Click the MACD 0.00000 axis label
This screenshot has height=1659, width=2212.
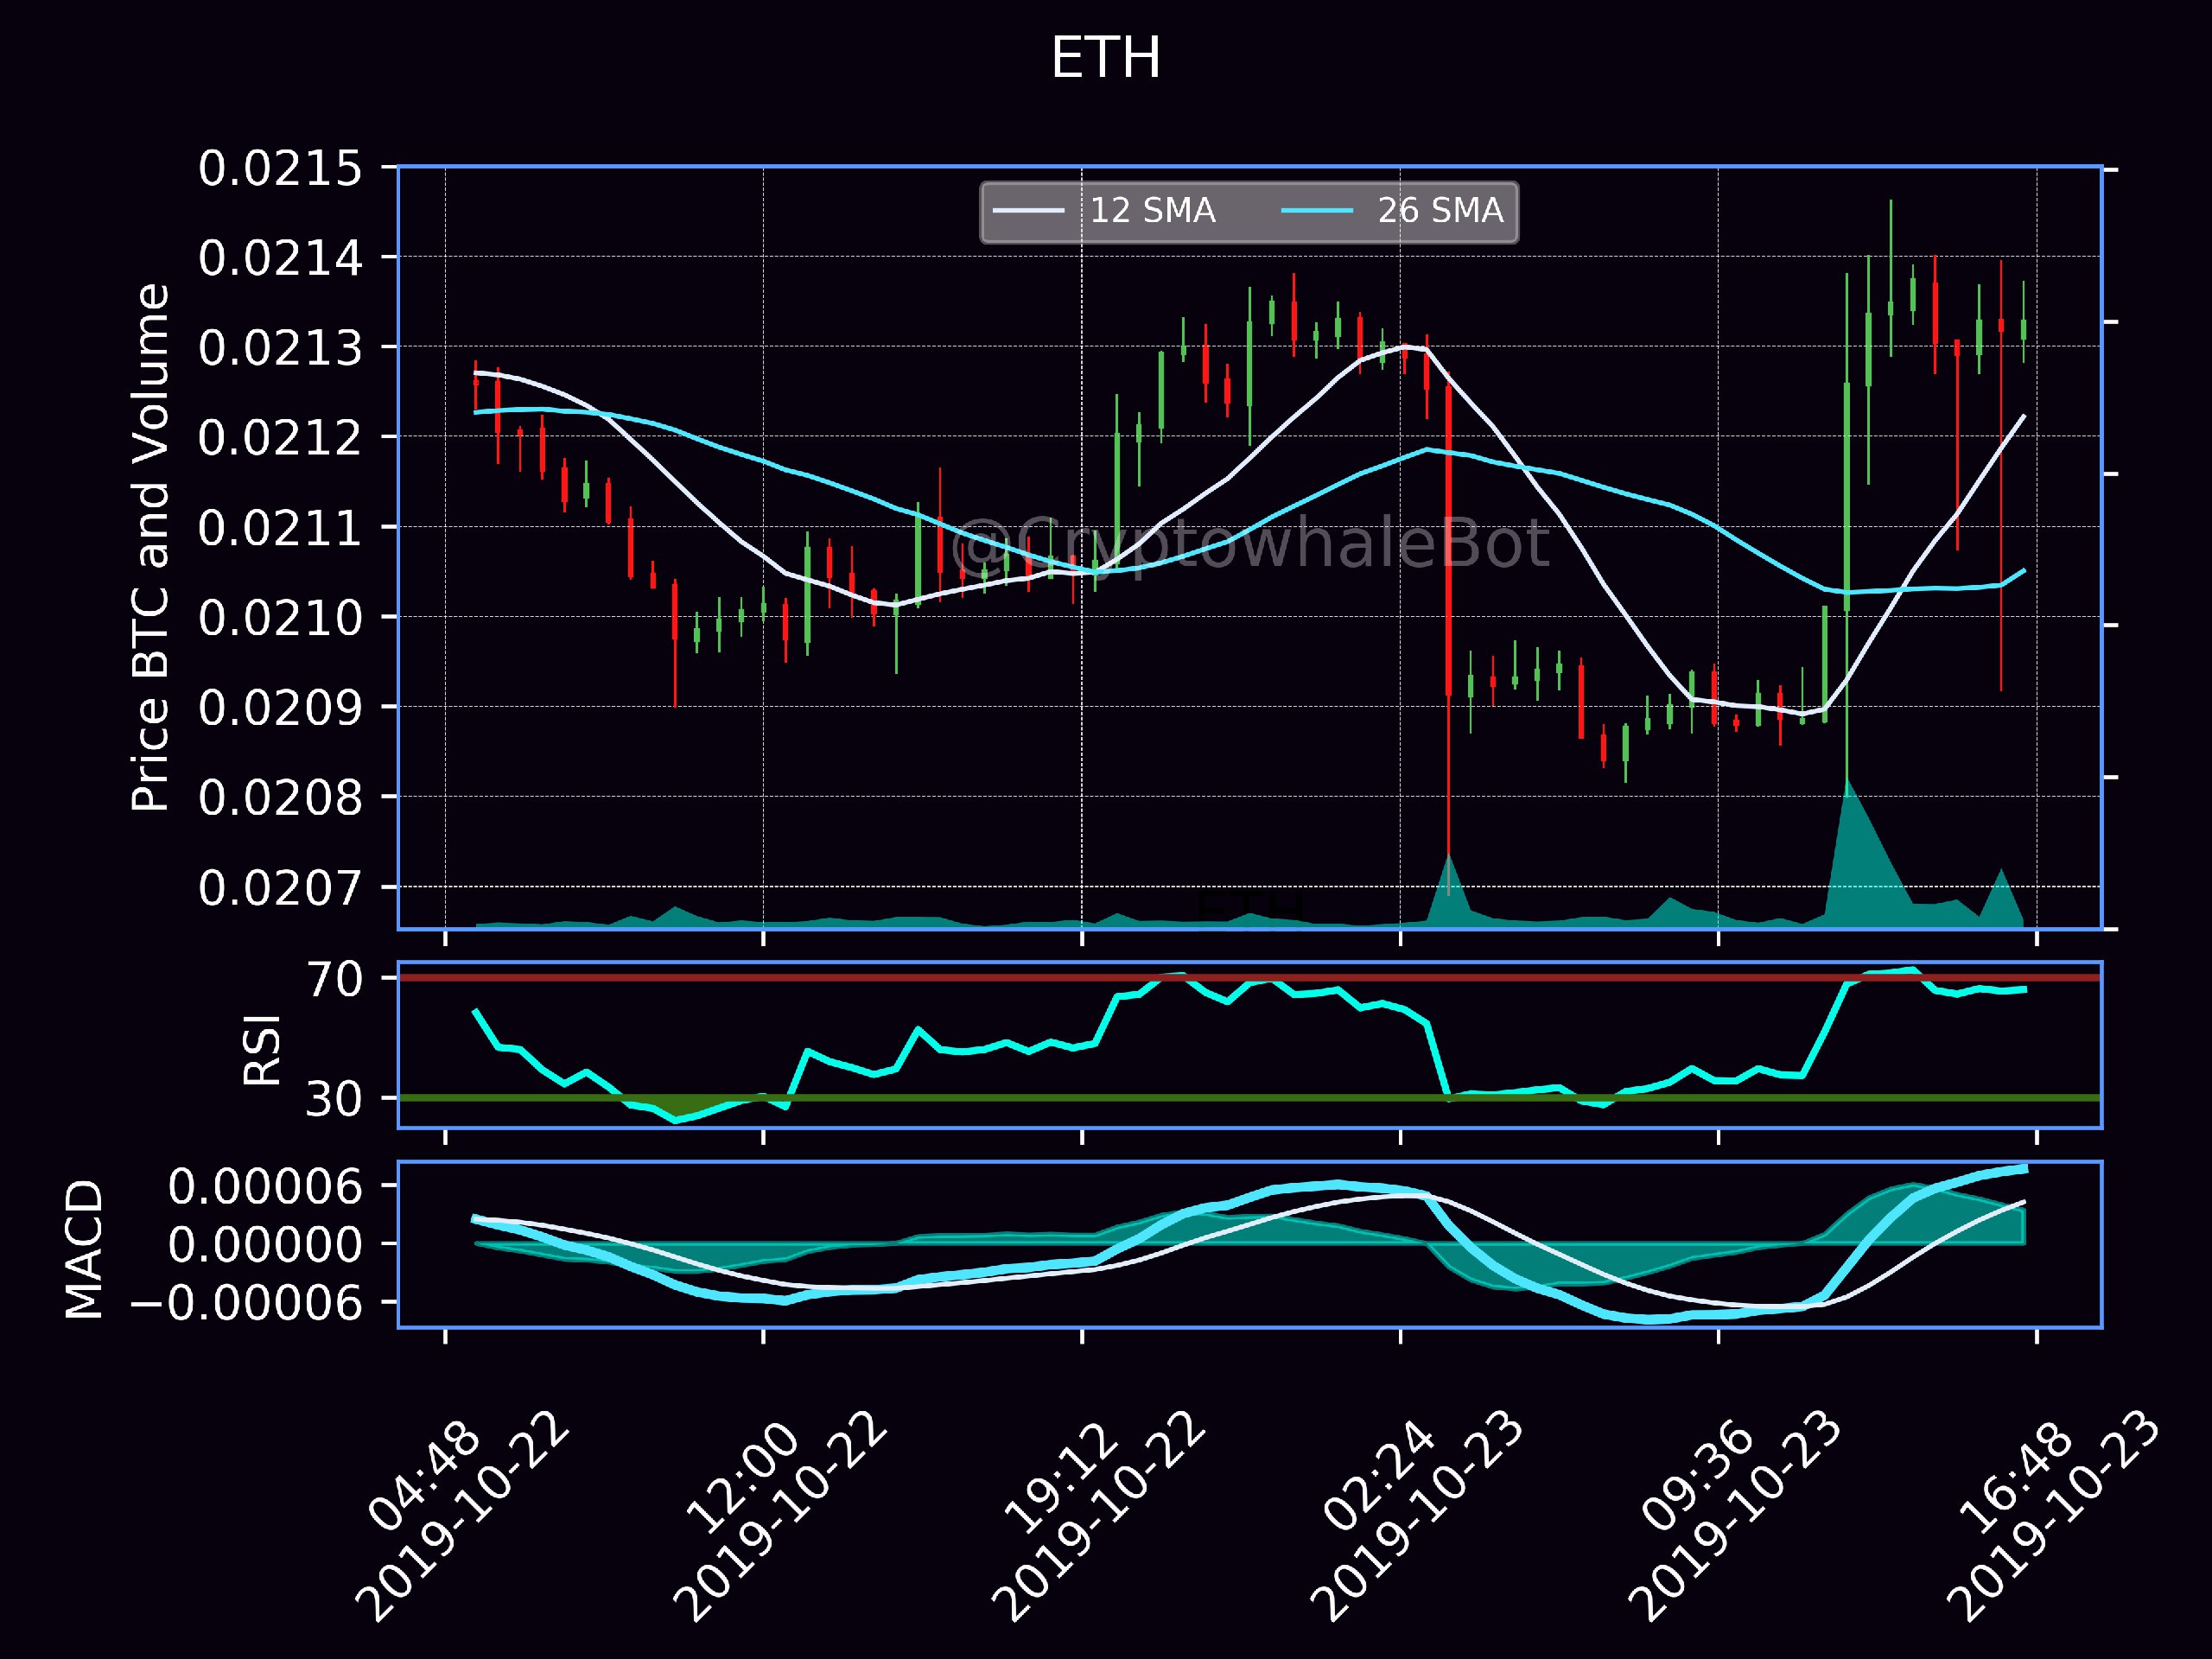point(265,1245)
